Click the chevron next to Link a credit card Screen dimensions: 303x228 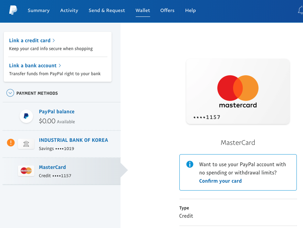(54, 41)
